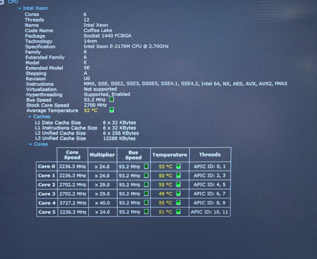This screenshot has width=317, height=259.
Task: Click Core 2 temperature indicator icon
Action: (178, 185)
